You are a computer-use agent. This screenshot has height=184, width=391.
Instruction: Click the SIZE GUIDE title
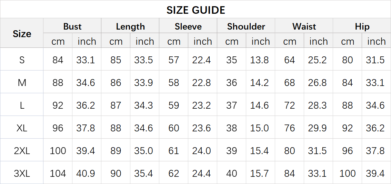pyautogui.click(x=195, y=10)
